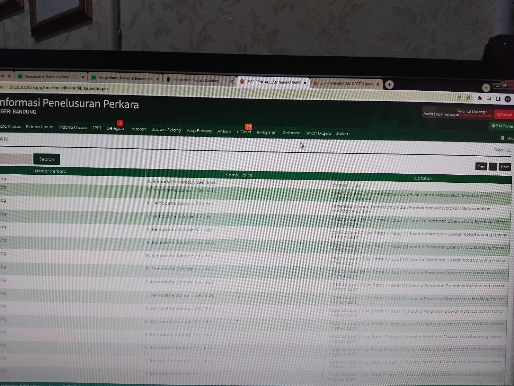514x386 pixels.
Task: Open the Jadwal Sidang menu item
Action: point(166,130)
